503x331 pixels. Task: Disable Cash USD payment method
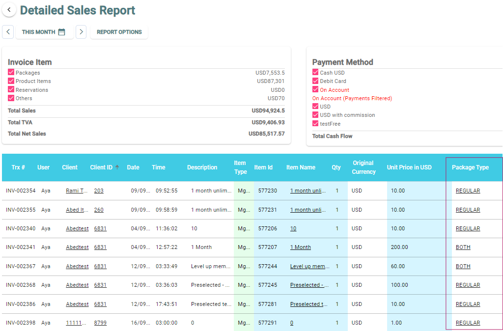[x=316, y=72]
